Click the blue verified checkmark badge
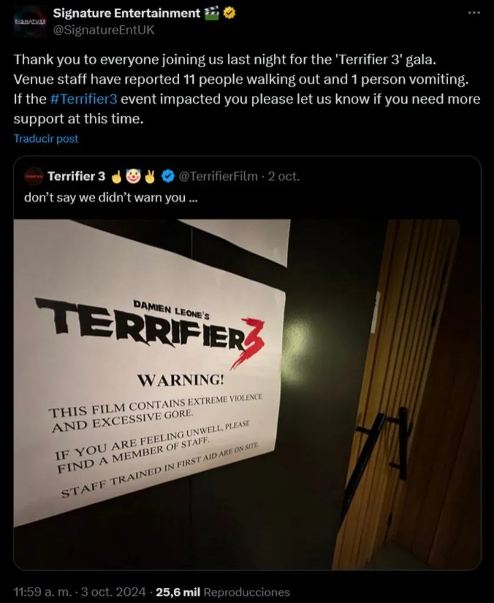494x603 pixels. point(167,177)
